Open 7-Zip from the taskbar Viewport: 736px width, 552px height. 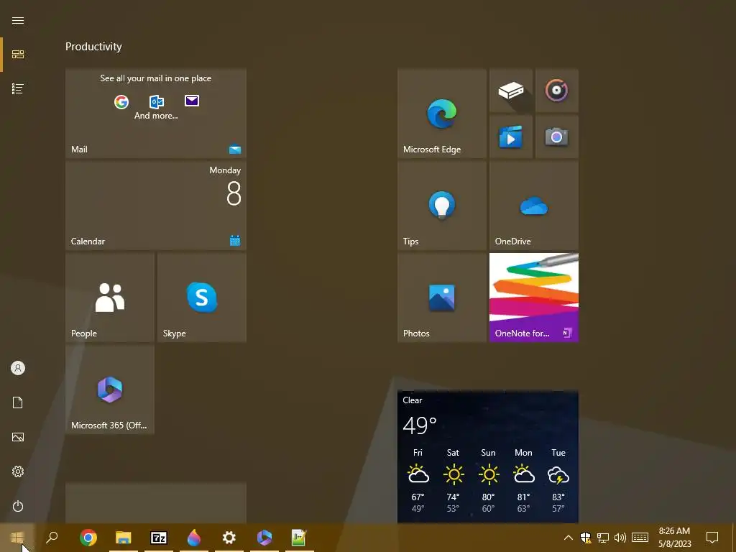[x=159, y=538]
